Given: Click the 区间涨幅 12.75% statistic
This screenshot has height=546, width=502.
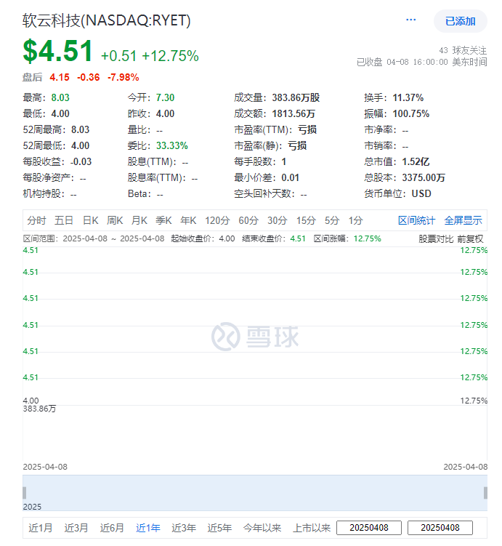Looking at the screenshot, I should [368, 239].
